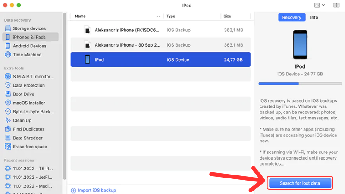Switch to the Info tab
345x194 pixels.
tap(314, 17)
